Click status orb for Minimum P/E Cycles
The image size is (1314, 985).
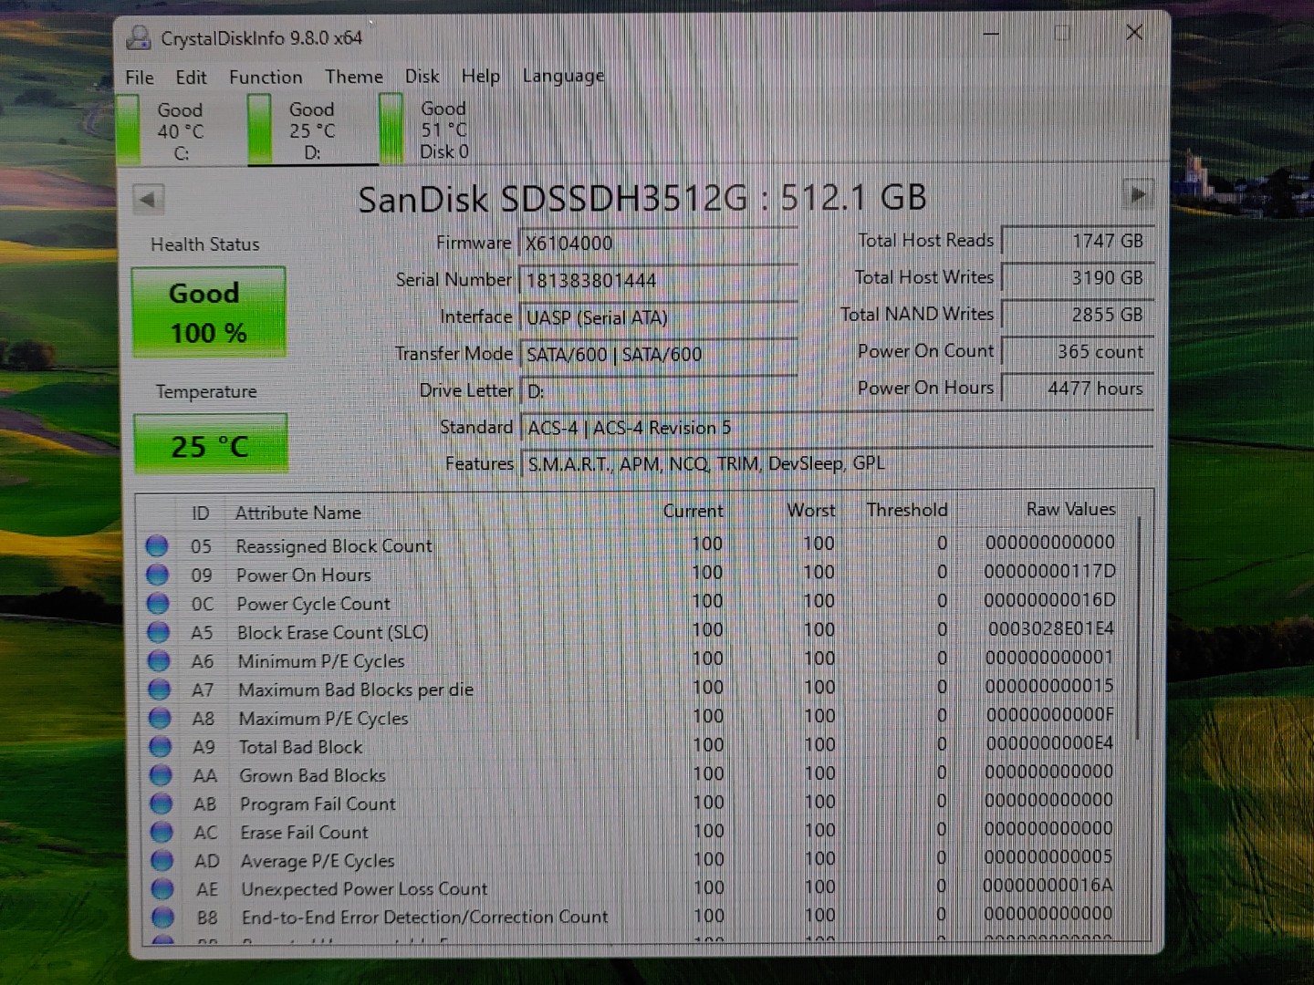click(159, 660)
